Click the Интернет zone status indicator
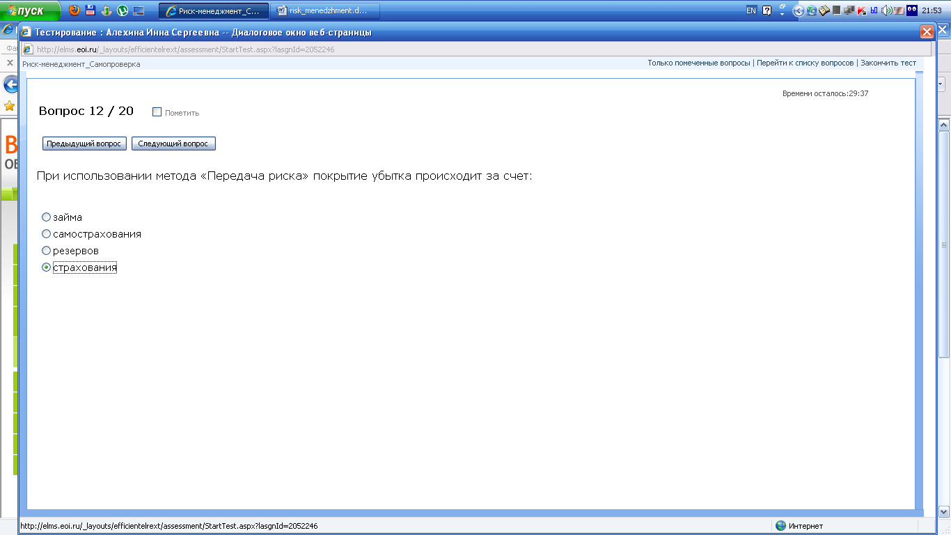This screenshot has height=535, width=951. click(799, 526)
